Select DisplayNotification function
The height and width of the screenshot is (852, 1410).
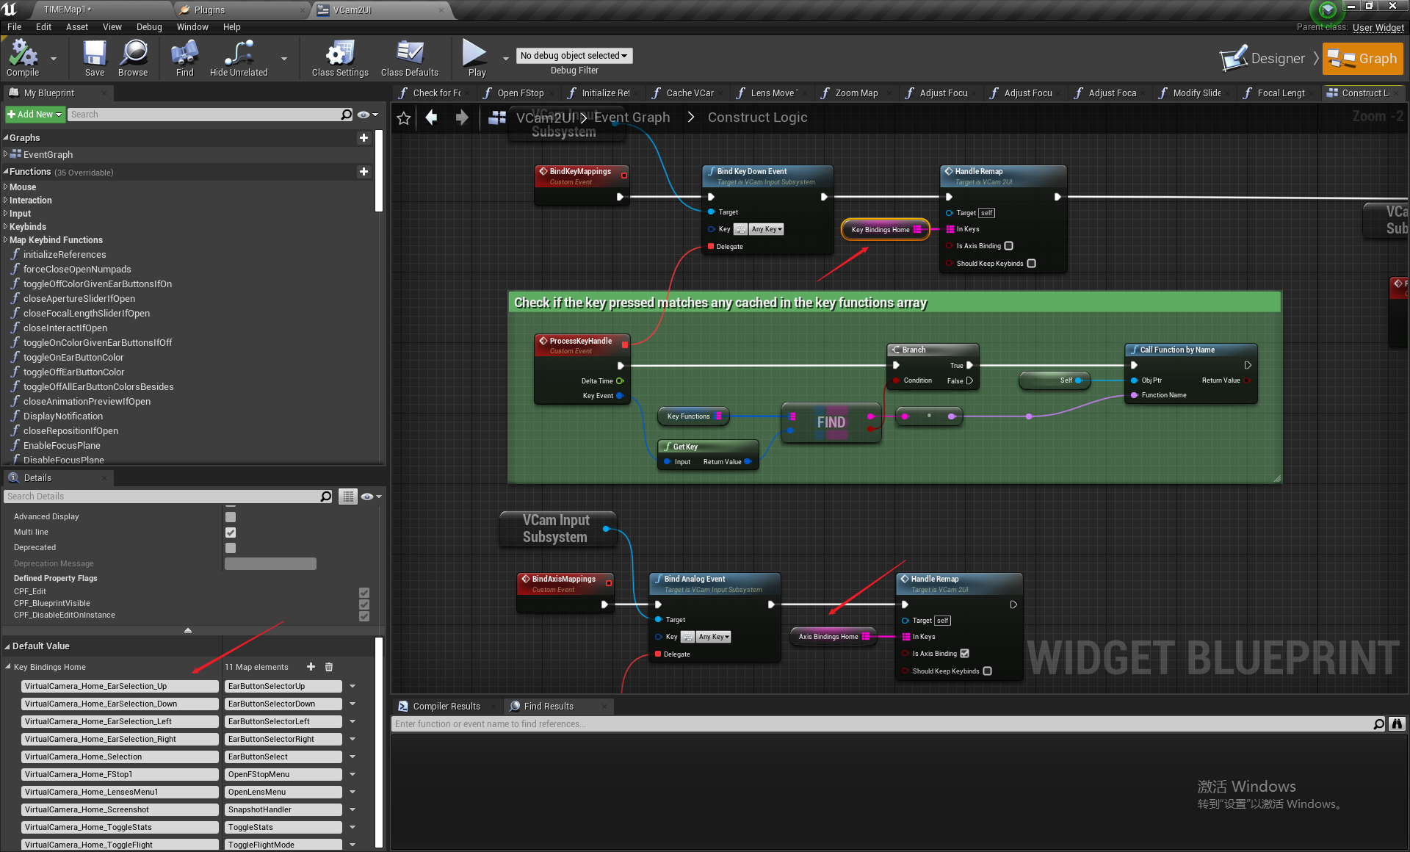[x=63, y=416]
